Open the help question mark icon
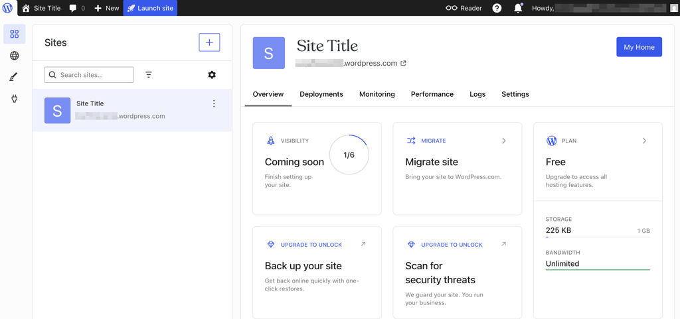 497,8
